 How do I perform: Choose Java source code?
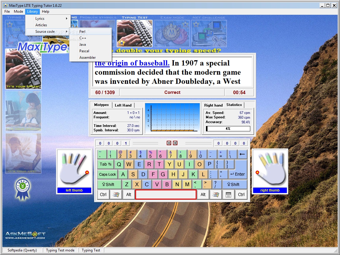90,45
